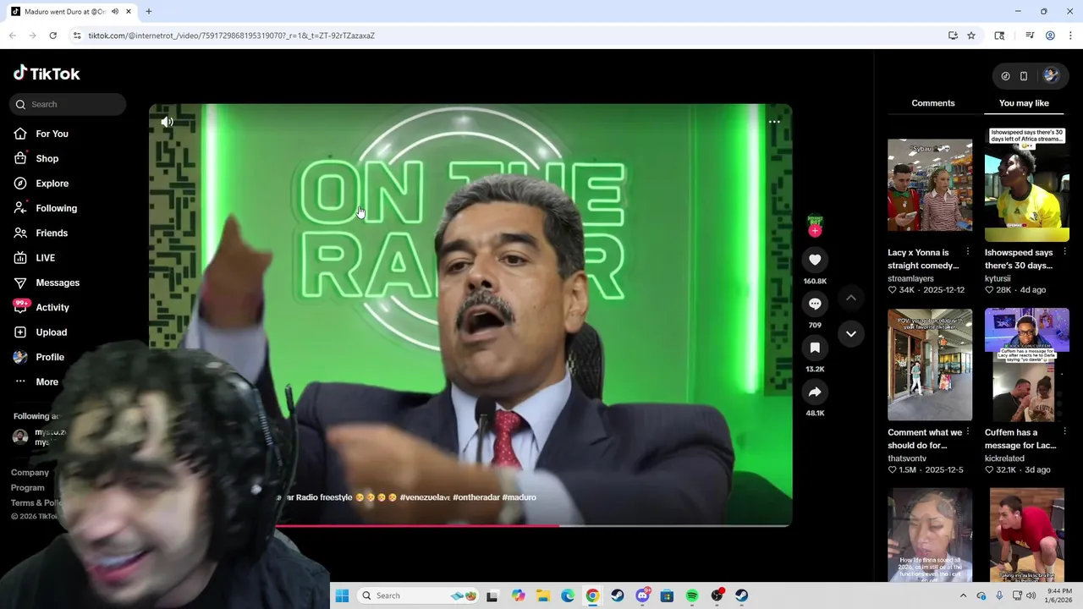Open the Shop page
The height and width of the screenshot is (609, 1083).
pyautogui.click(x=47, y=158)
